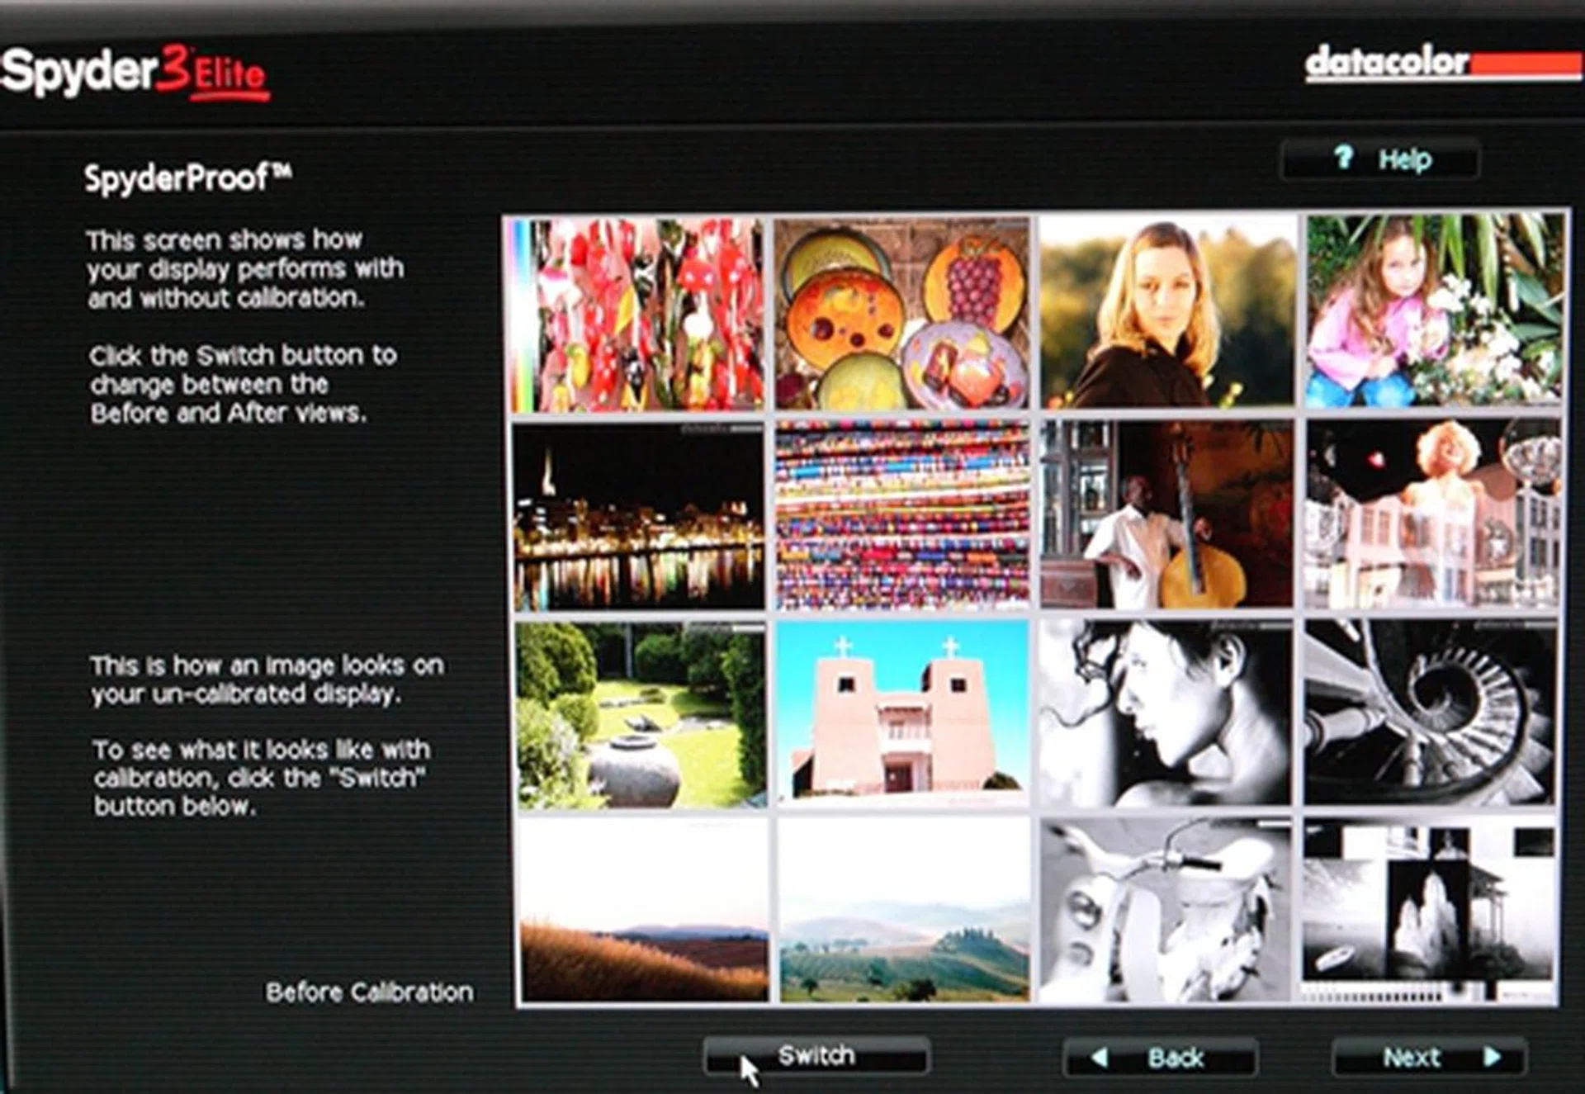Click the question mark help icon

click(1343, 157)
